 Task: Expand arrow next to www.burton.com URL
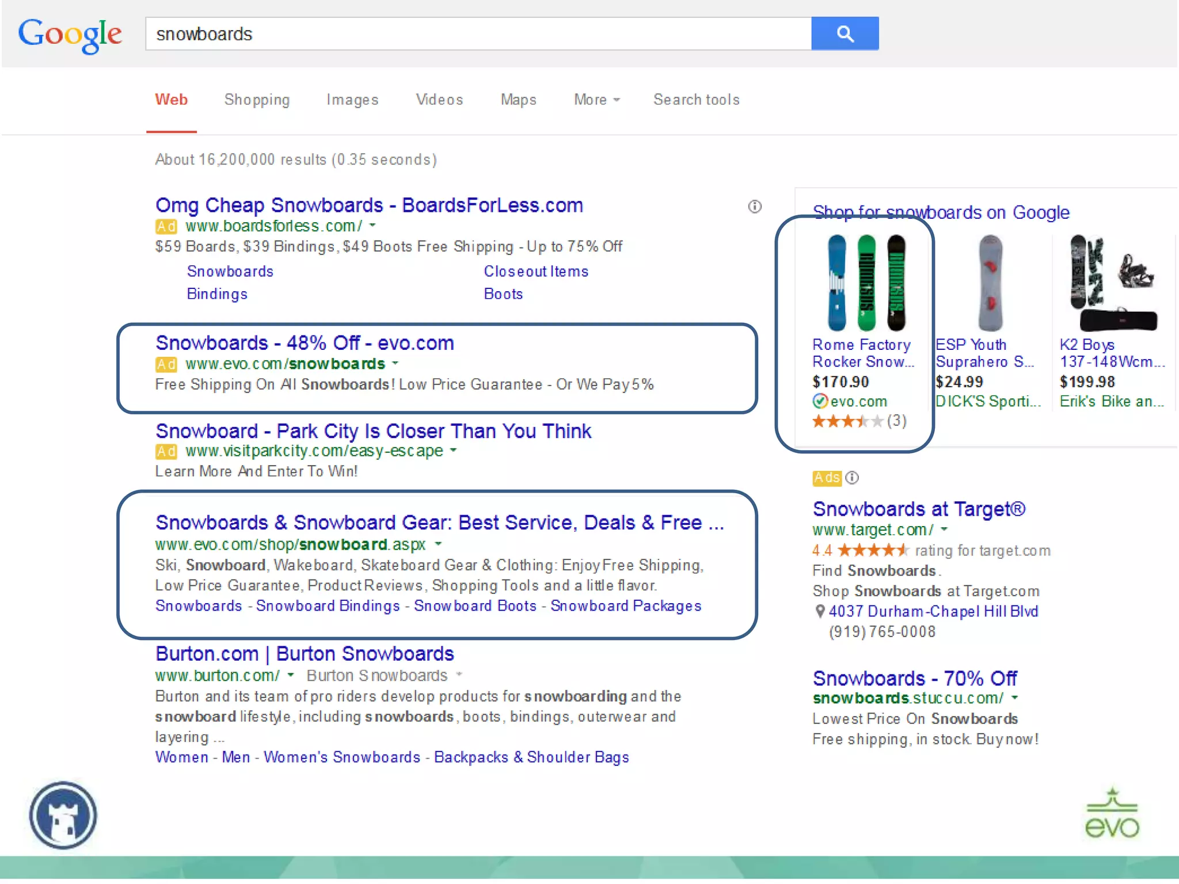tap(291, 675)
